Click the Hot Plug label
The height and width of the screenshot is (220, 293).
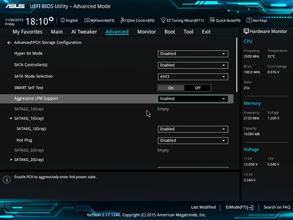coord(24,140)
